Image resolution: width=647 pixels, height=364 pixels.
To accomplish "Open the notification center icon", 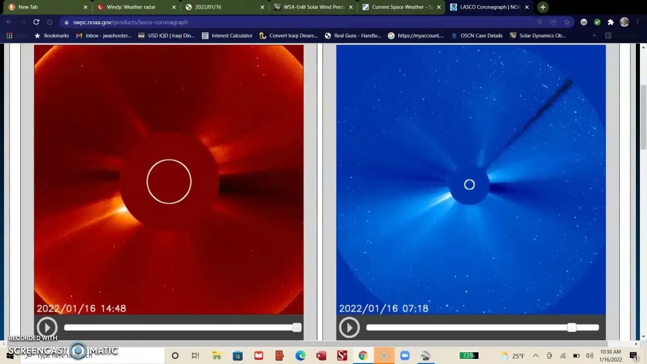I will [633, 356].
